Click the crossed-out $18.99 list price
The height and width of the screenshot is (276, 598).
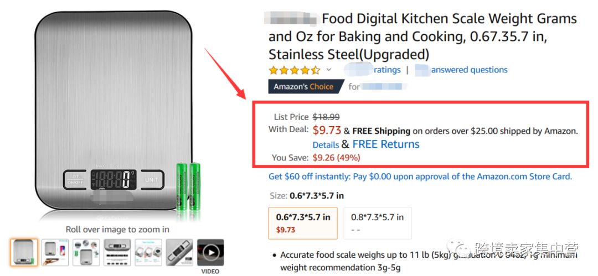coord(326,117)
